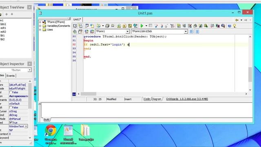The height and width of the screenshot is (147, 261).
Task: Move item up in Object TreeView
Action: tap(7, 14)
